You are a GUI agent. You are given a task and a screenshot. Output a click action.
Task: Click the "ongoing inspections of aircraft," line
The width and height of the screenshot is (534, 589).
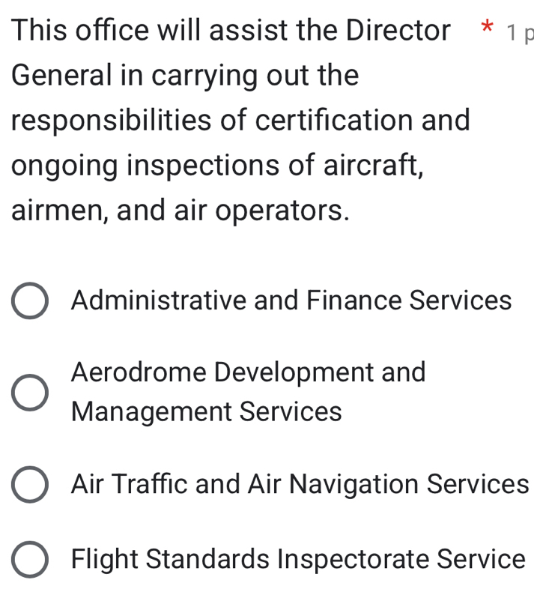(218, 165)
